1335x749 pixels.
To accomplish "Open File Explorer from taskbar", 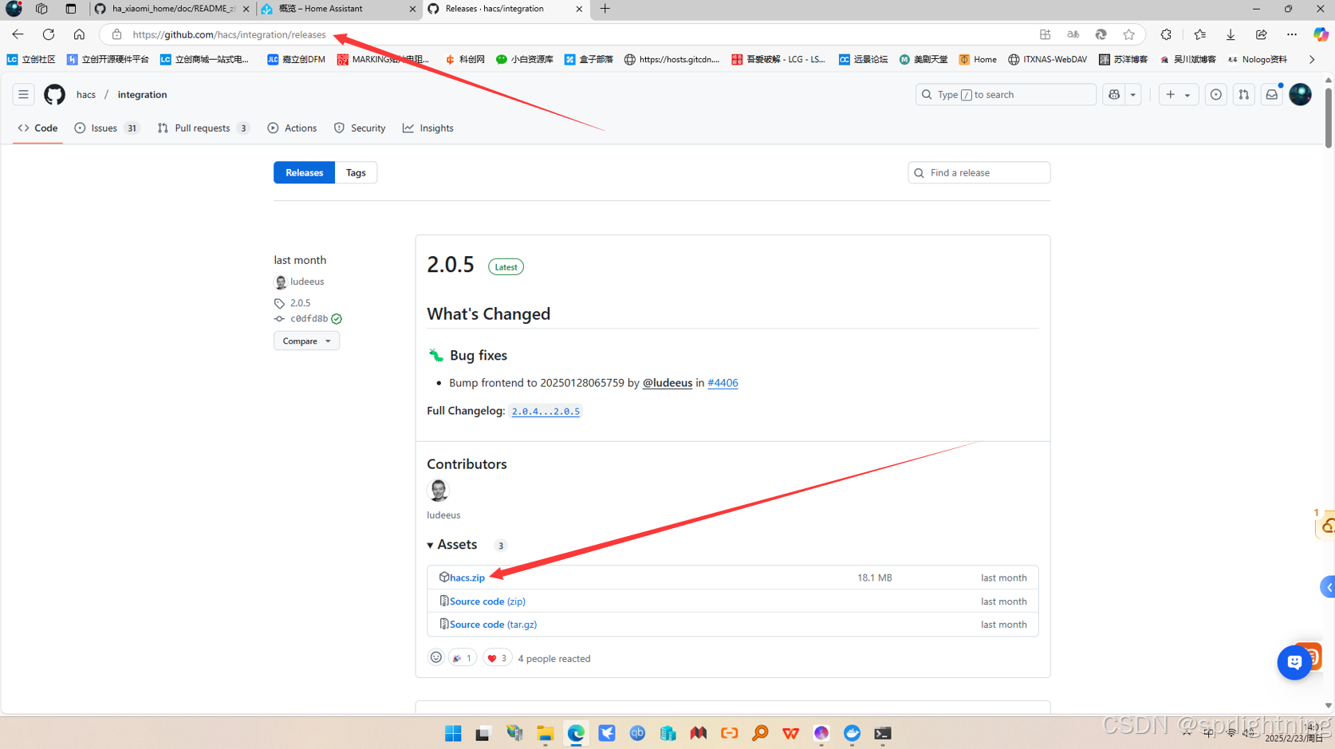I will pos(545,733).
